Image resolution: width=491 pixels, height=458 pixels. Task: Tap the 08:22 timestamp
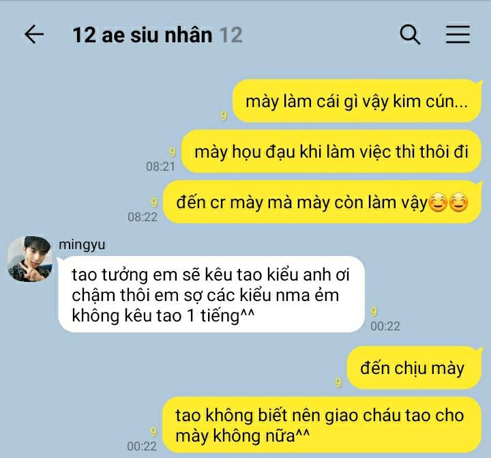pyautogui.click(x=143, y=217)
